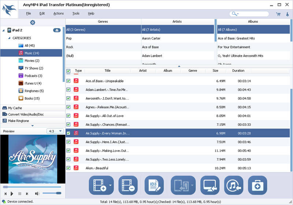Adjust the preview volume slider
The height and width of the screenshot is (205, 293).
(52, 193)
